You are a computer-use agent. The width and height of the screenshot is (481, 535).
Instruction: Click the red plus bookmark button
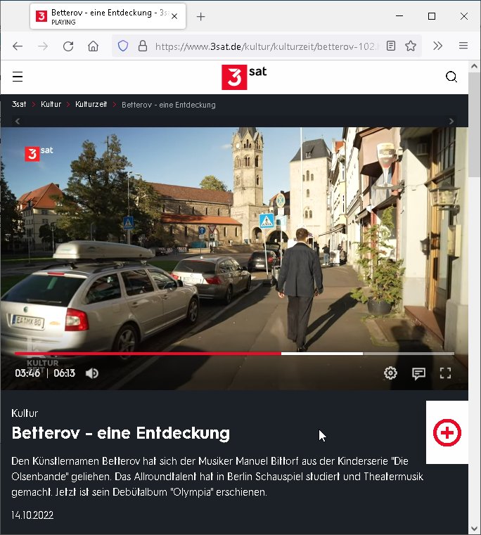coord(447,432)
